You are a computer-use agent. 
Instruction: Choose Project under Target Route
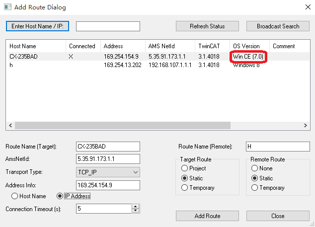[185, 168]
